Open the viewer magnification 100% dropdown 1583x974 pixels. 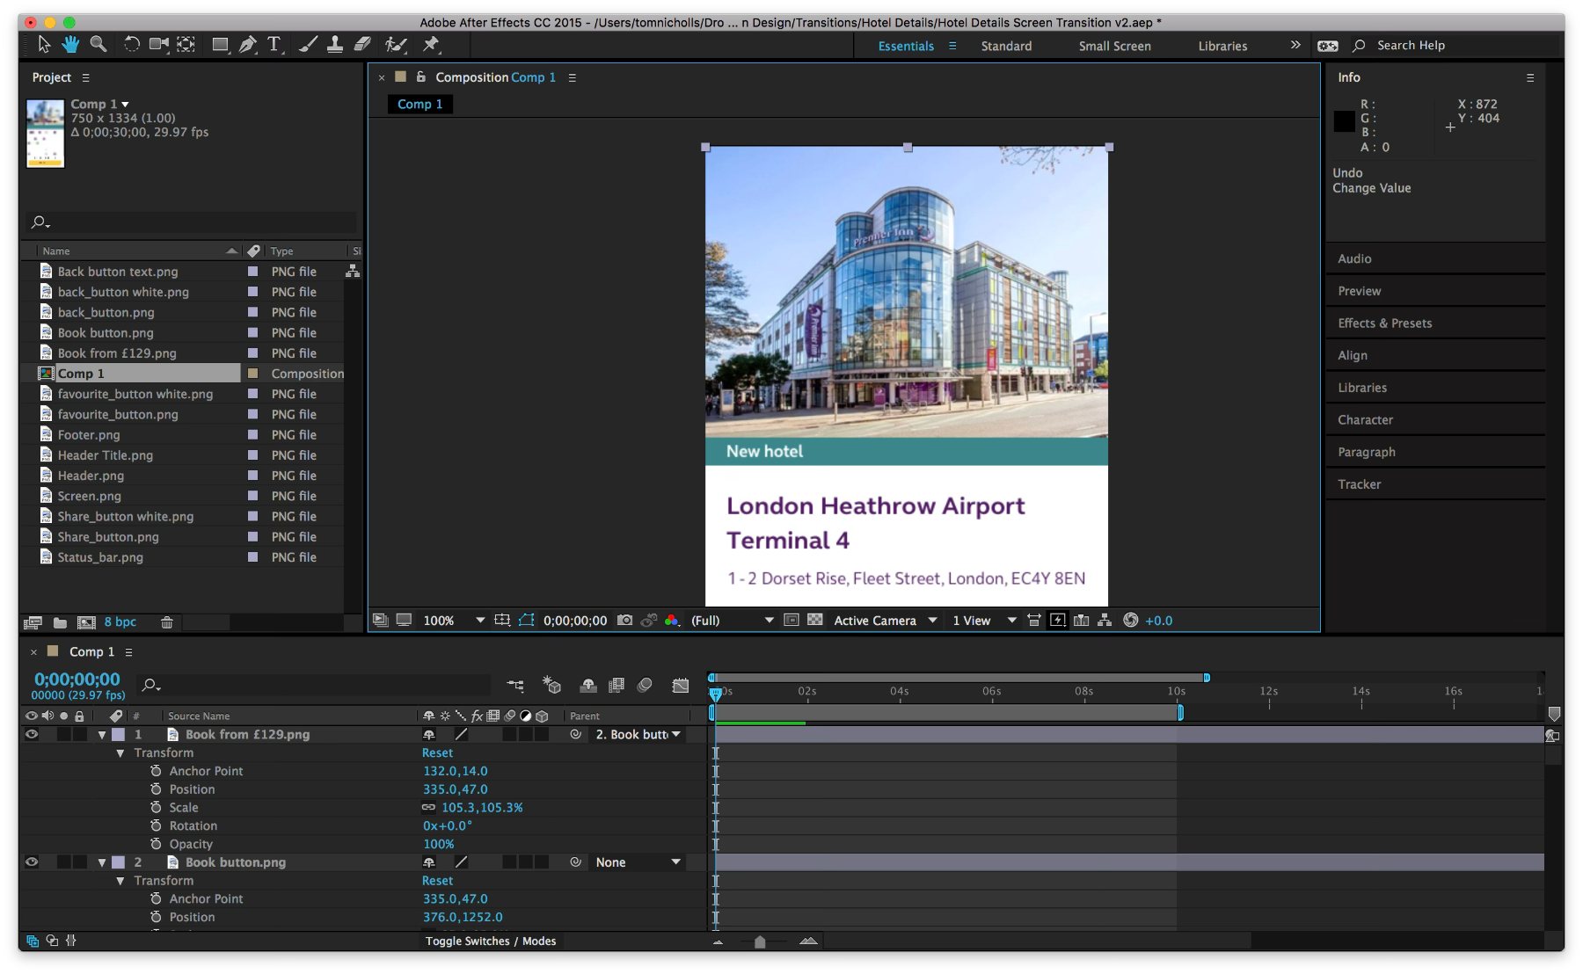tap(454, 621)
